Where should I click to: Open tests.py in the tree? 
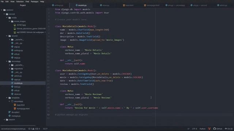17,87
